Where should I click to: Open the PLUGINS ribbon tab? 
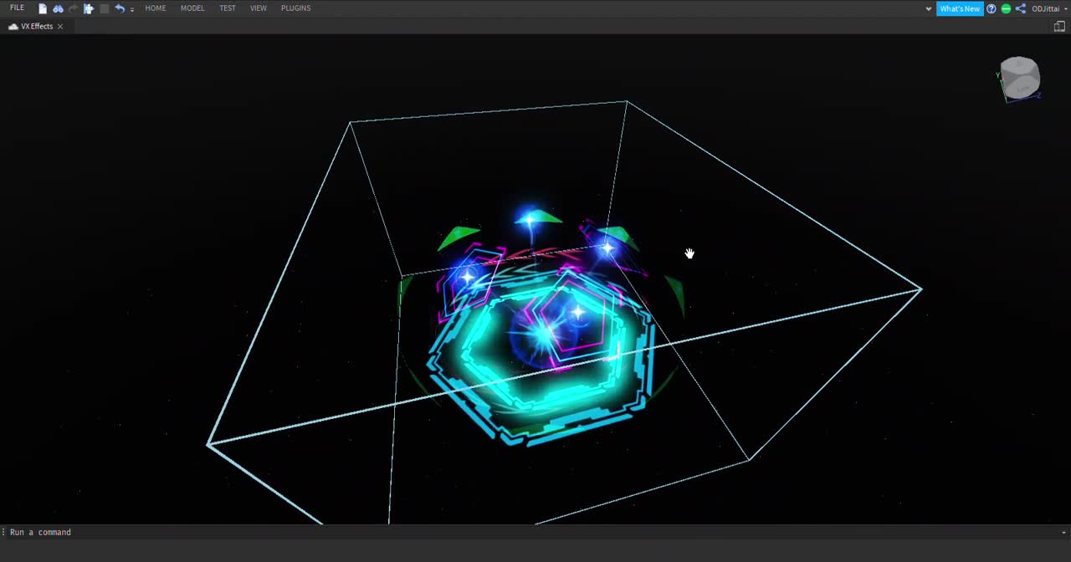pos(295,8)
